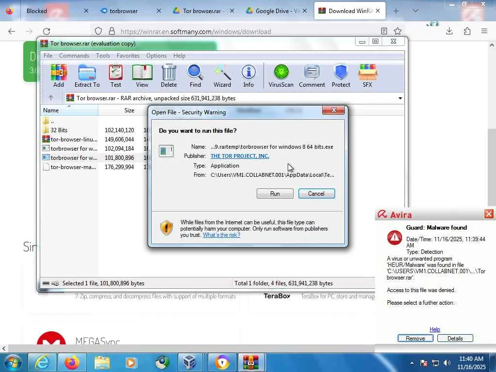The image size is (496, 372).
Task: Click the volume speaker tray icon
Action: (x=447, y=363)
